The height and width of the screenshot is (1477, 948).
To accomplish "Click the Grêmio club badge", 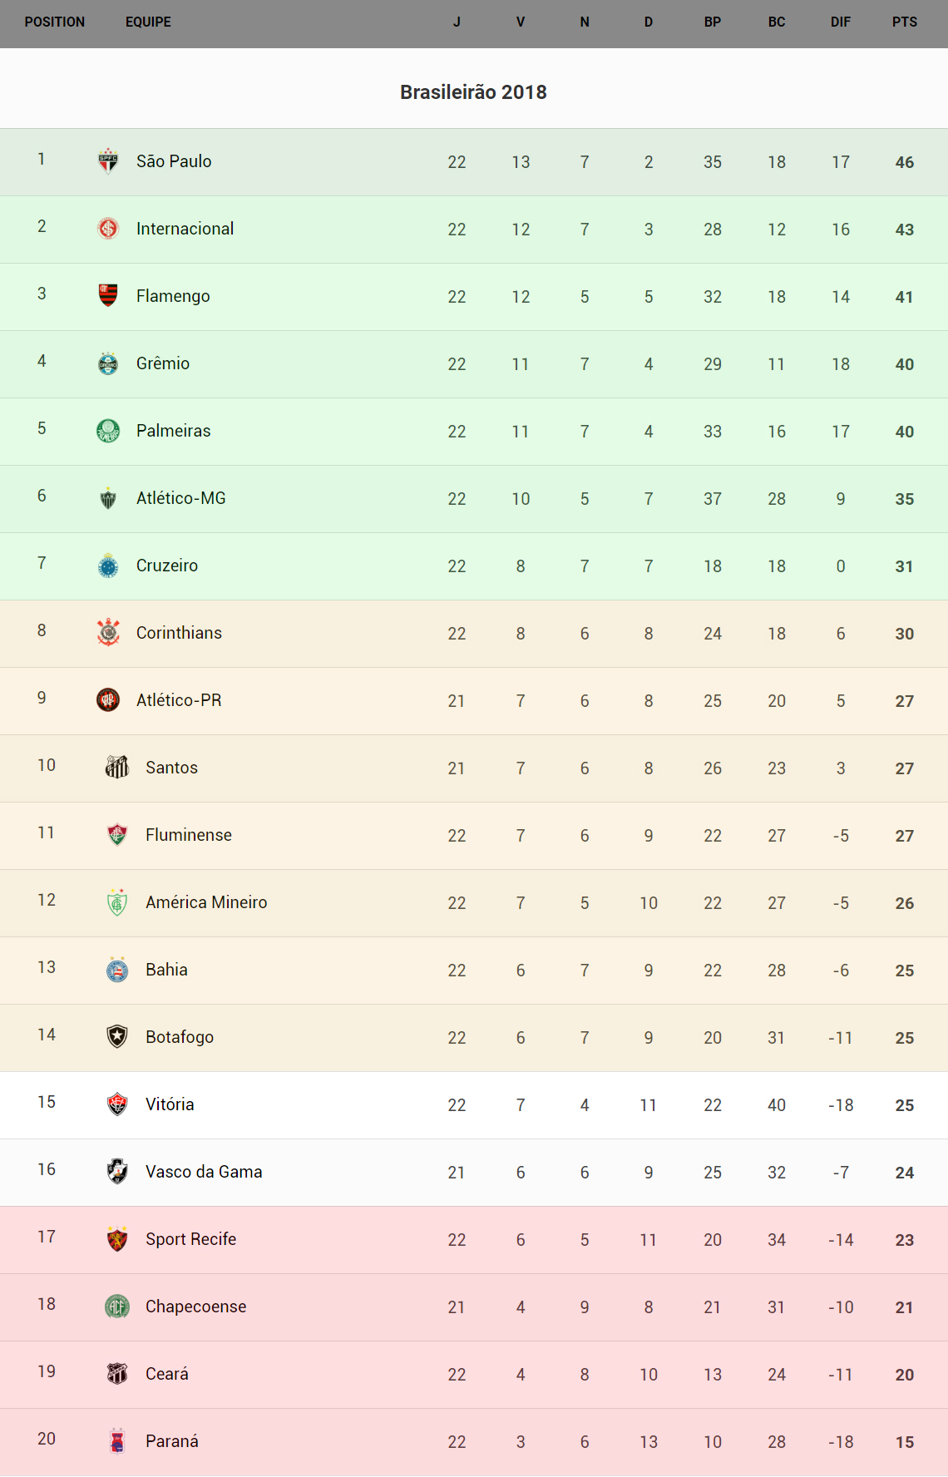I will point(108,363).
